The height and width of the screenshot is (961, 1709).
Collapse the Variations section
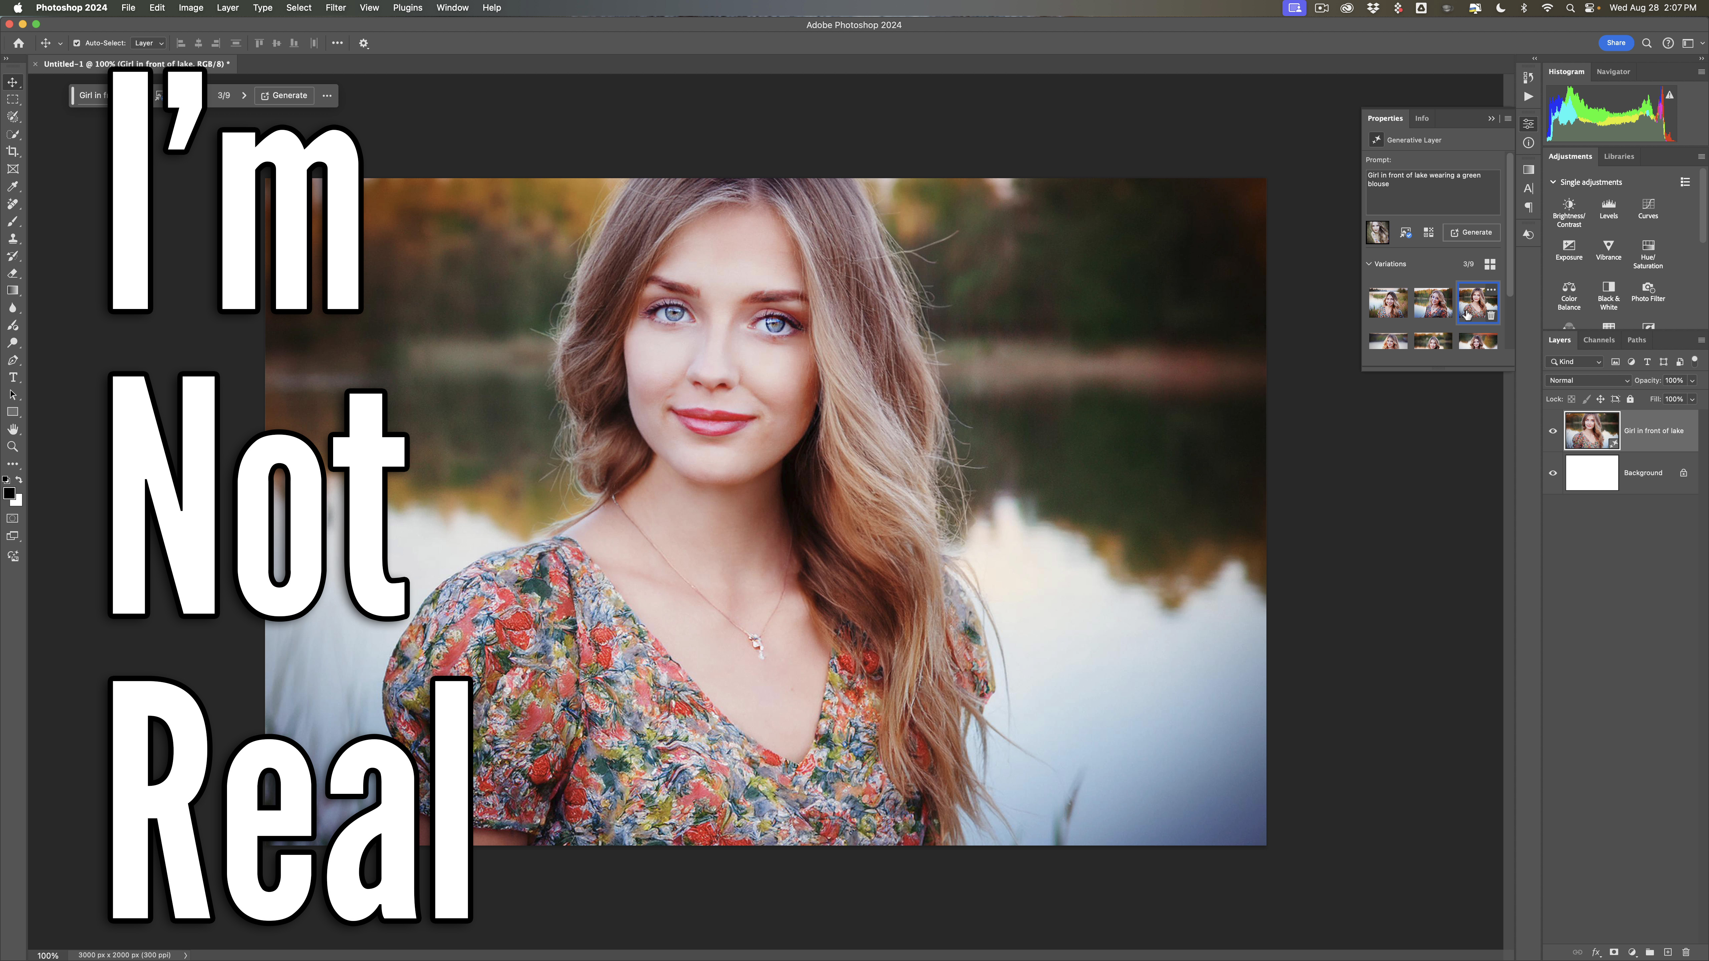click(1369, 263)
